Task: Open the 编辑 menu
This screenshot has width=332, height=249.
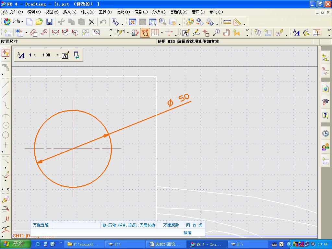Action: pos(34,12)
